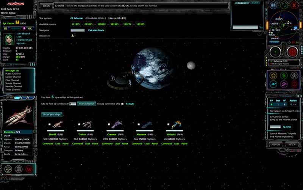Image resolution: width=303 pixels, height=190 pixels.
Task: Click the Onizuki orange ship image
Action: pos(176,124)
